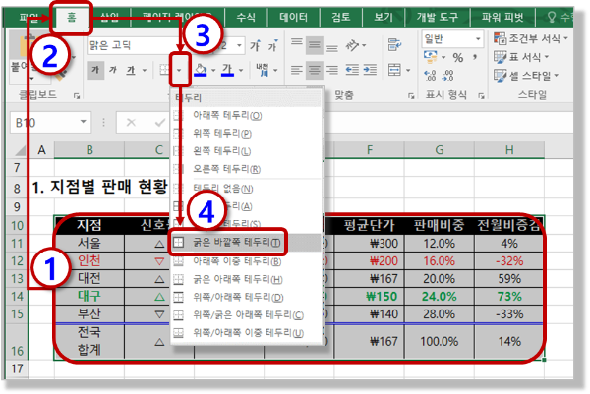Click the formula bar cancel X icon
The width and height of the screenshot is (590, 394).
click(x=131, y=122)
